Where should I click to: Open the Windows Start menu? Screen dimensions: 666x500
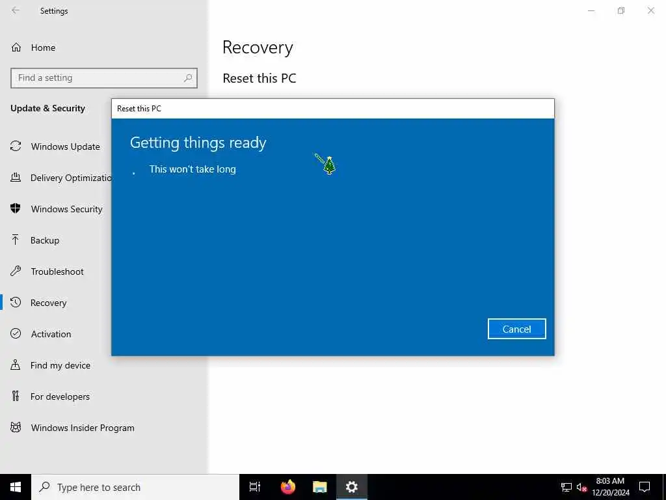16,487
